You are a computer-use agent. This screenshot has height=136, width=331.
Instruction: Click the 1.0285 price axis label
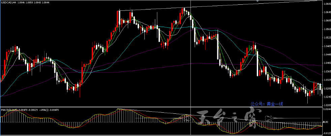pos(327,88)
